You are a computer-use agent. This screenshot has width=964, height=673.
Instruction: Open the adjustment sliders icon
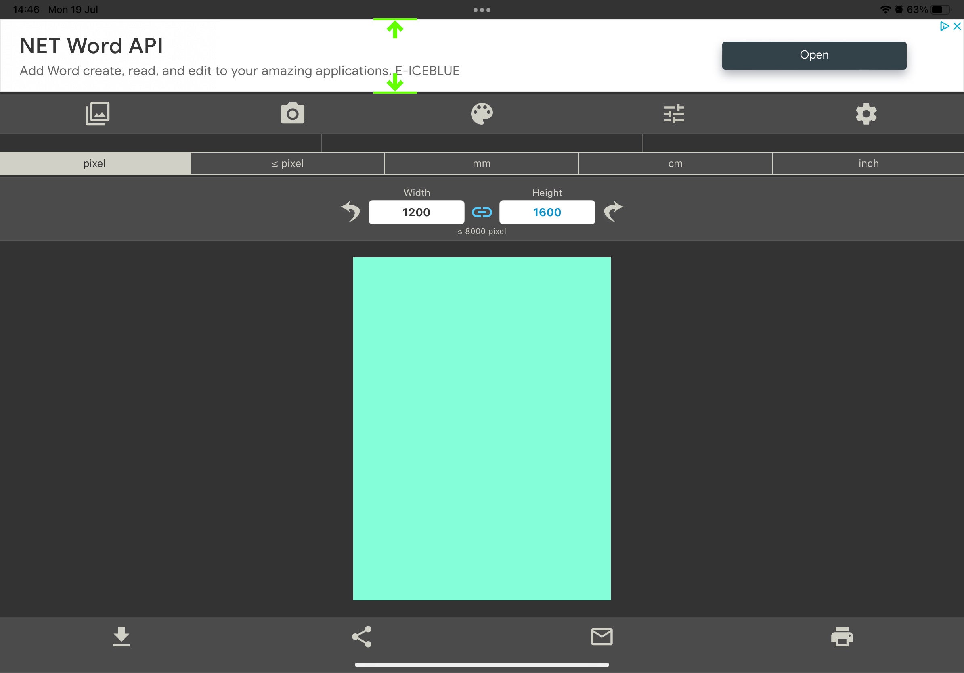point(674,114)
